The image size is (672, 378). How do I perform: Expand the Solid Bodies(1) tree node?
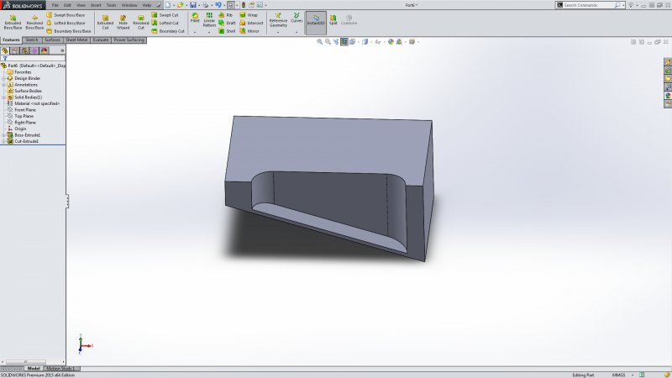point(4,97)
